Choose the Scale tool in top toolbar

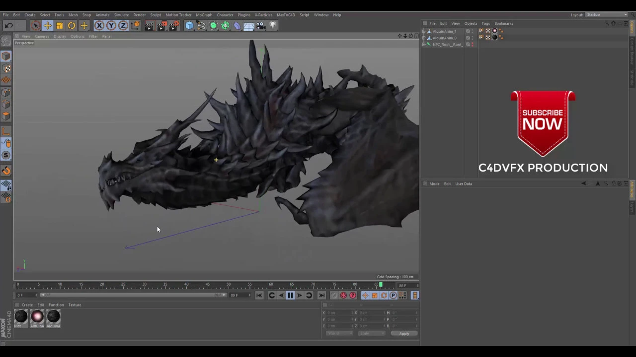60,26
